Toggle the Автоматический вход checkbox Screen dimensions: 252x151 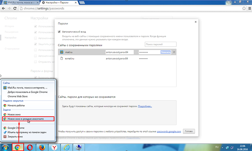pos(59,32)
